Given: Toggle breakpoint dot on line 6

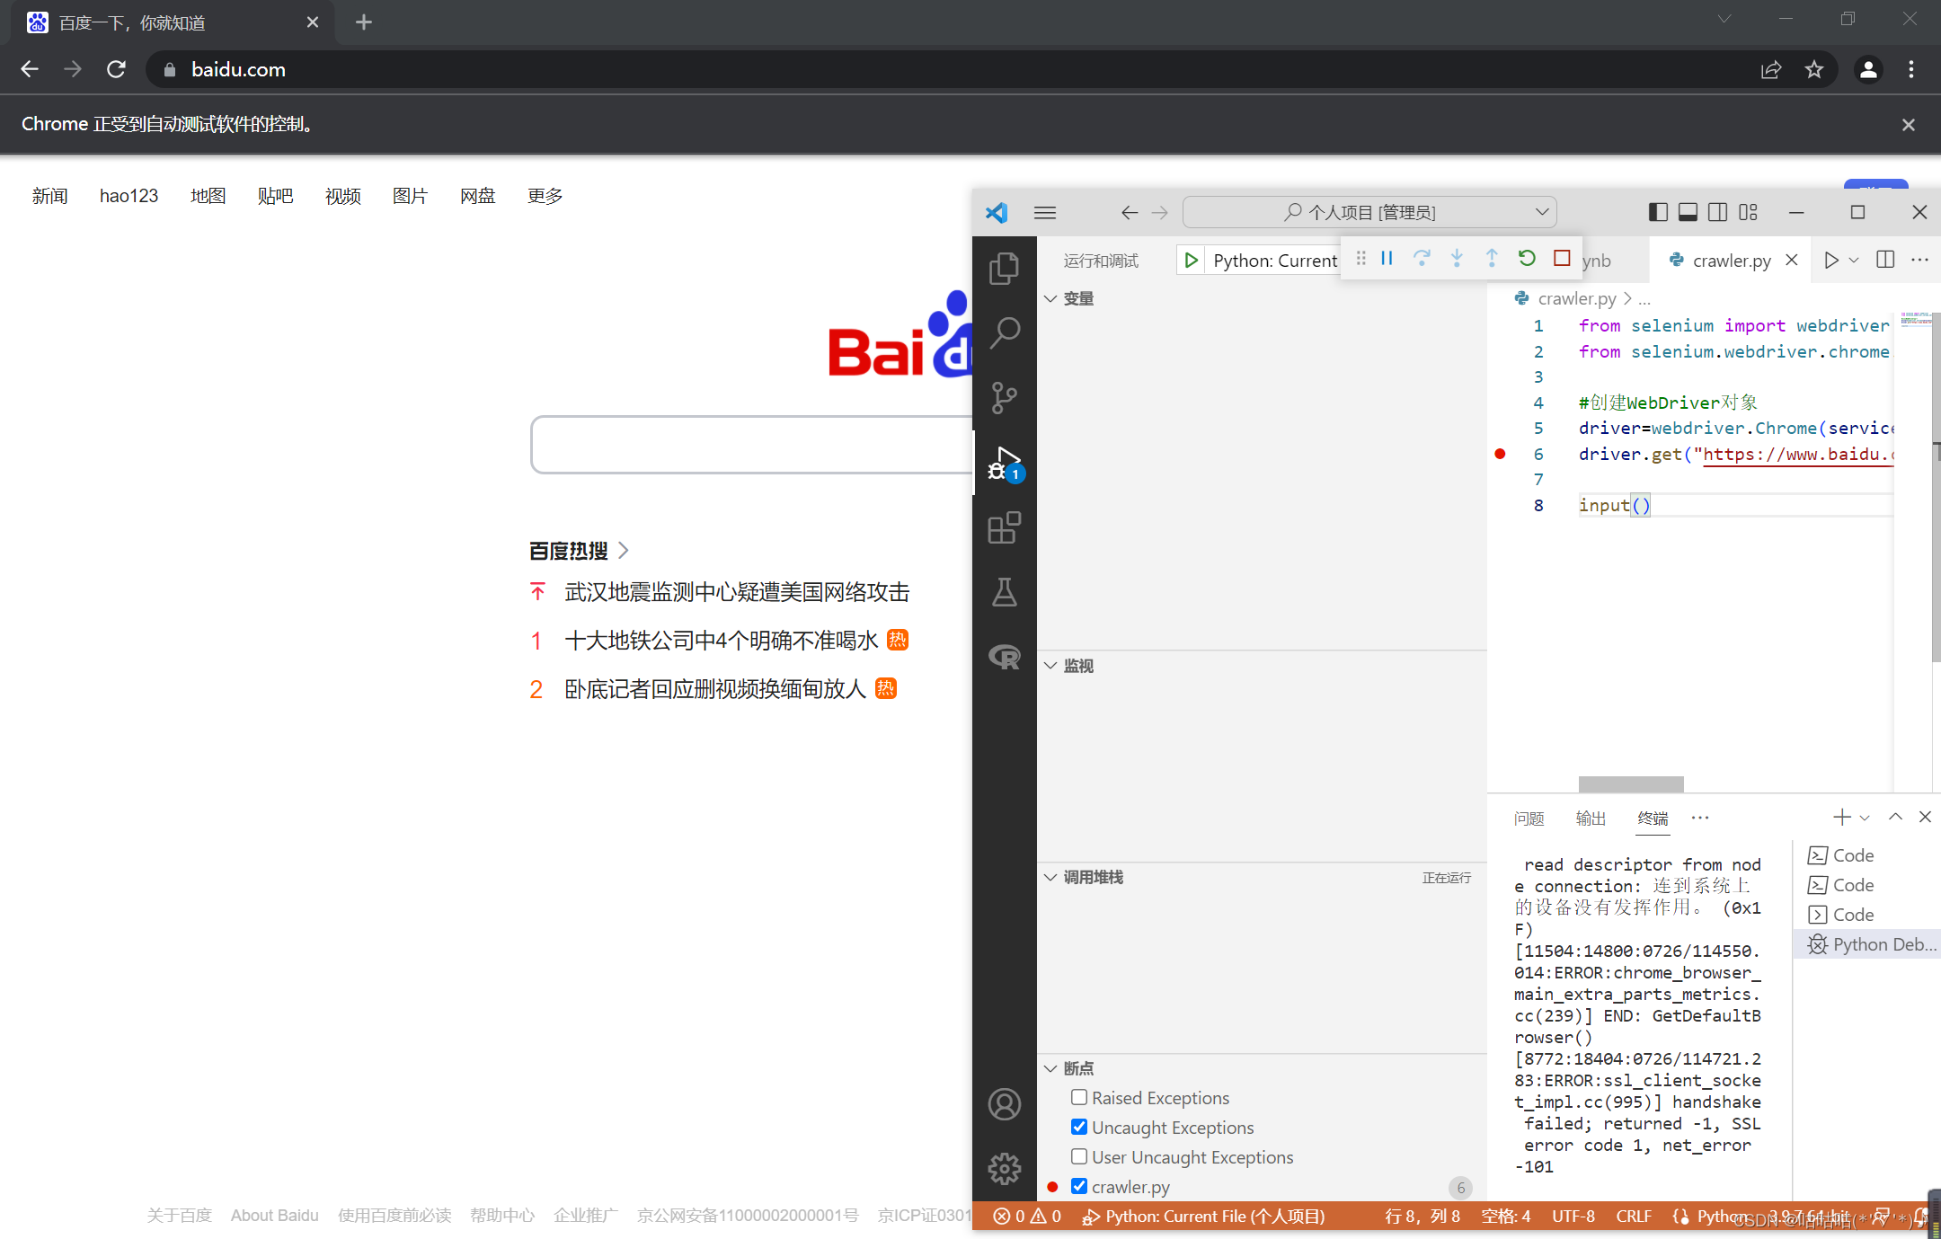Looking at the screenshot, I should coord(1500,454).
